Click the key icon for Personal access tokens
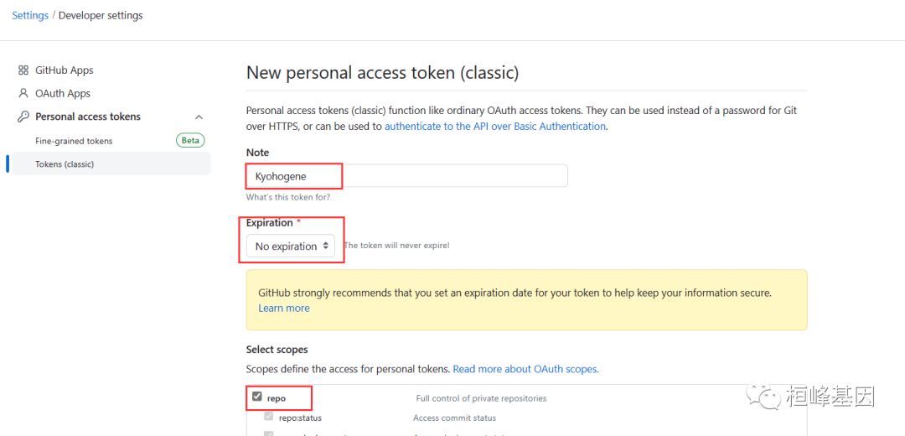The image size is (905, 436). point(23,117)
